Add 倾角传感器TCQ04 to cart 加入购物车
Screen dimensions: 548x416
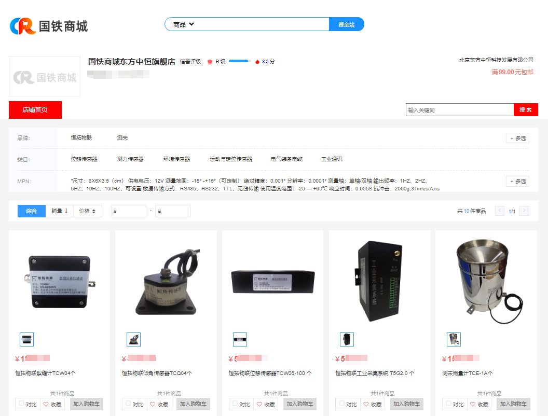(193, 404)
